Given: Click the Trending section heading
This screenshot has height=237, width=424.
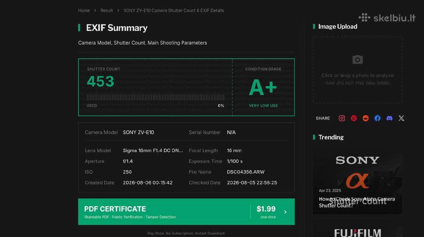Looking at the screenshot, I should (x=331, y=137).
